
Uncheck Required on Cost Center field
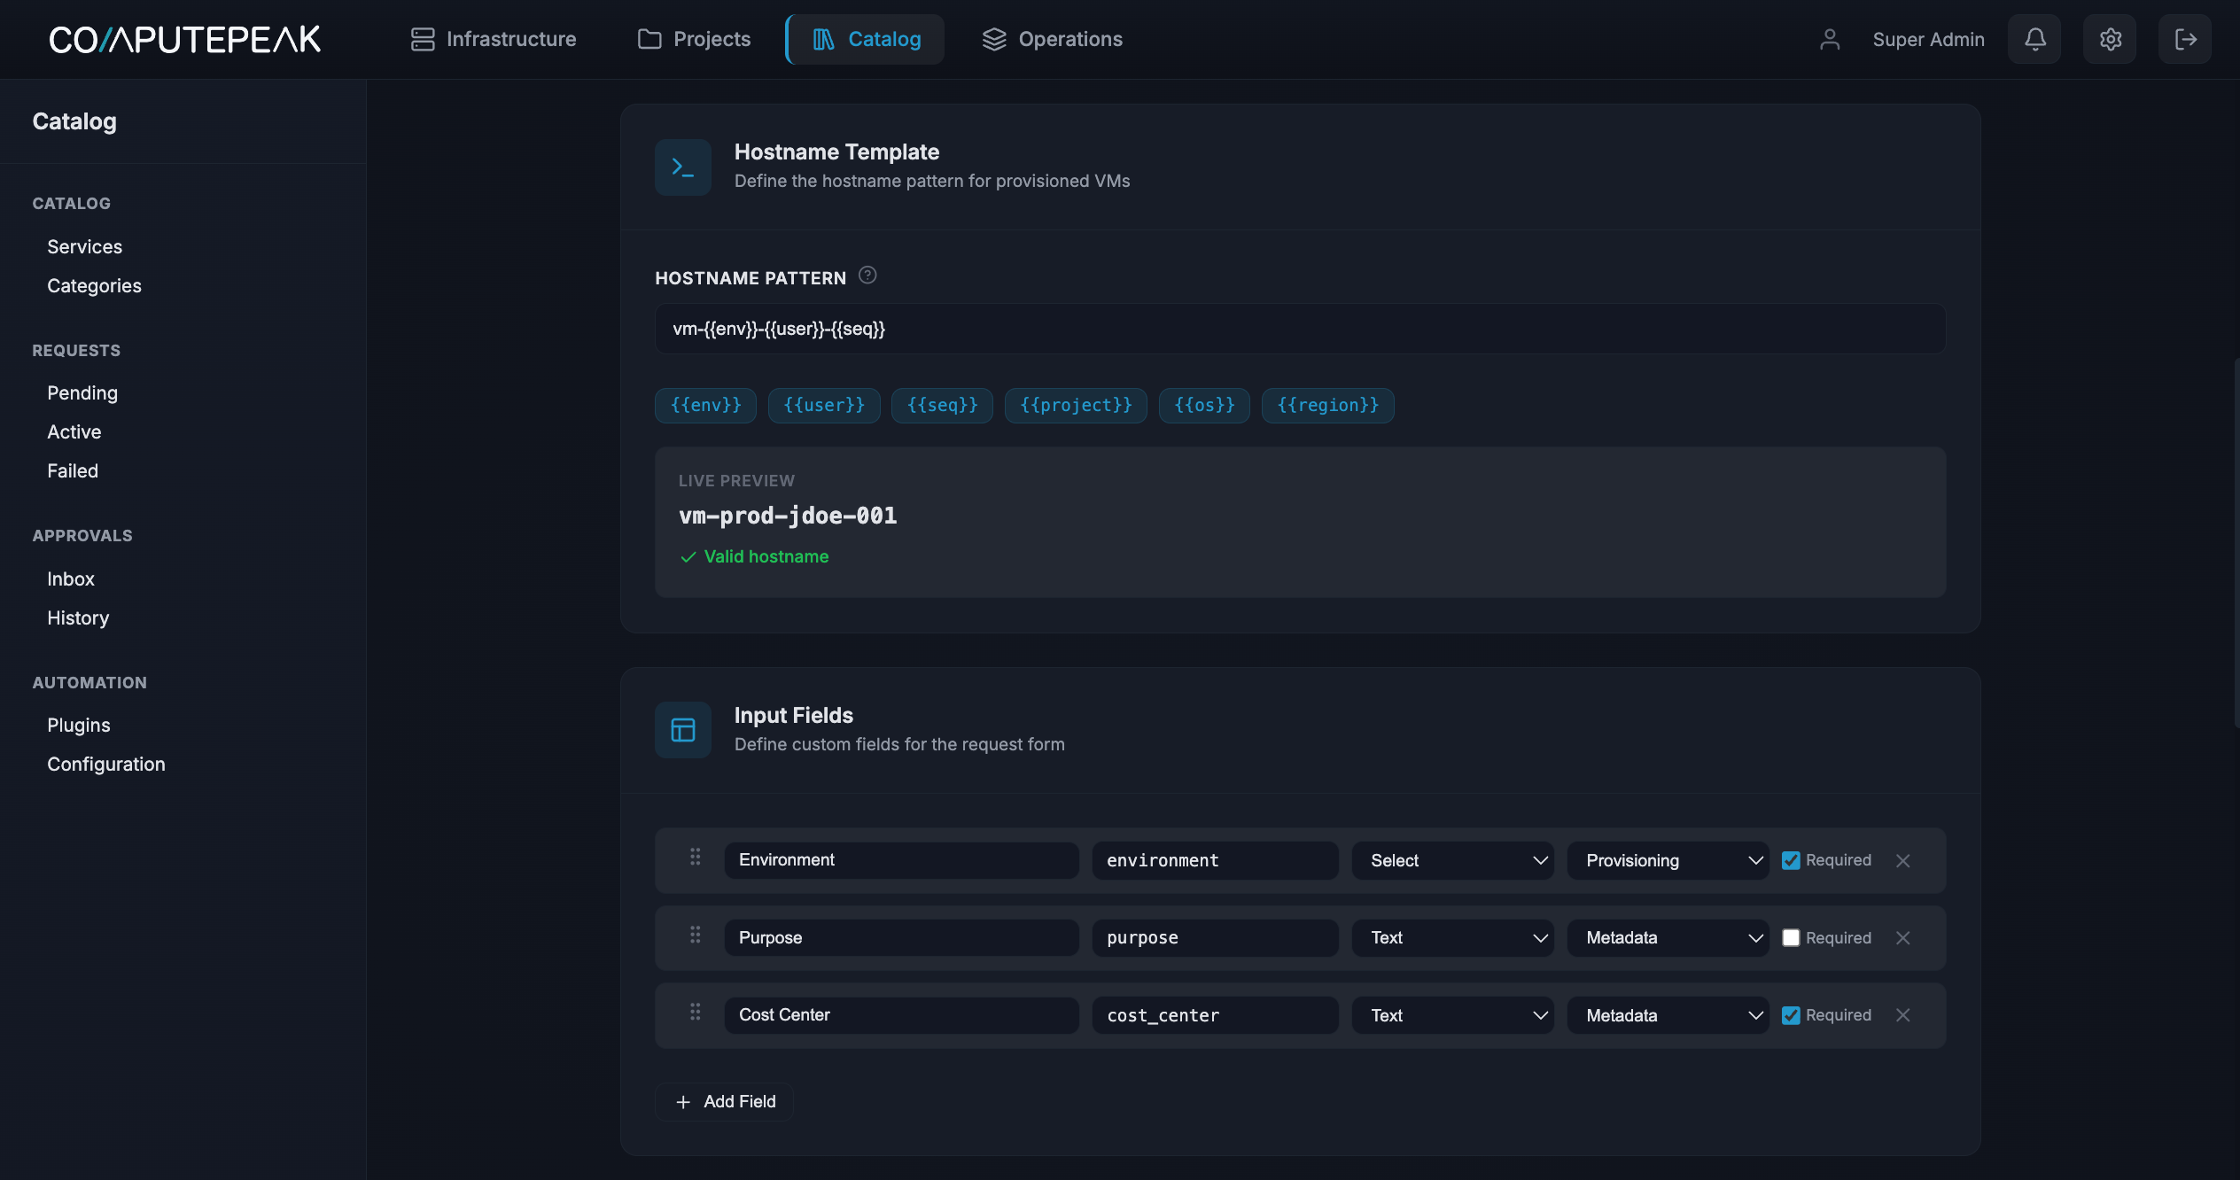1793,1015
